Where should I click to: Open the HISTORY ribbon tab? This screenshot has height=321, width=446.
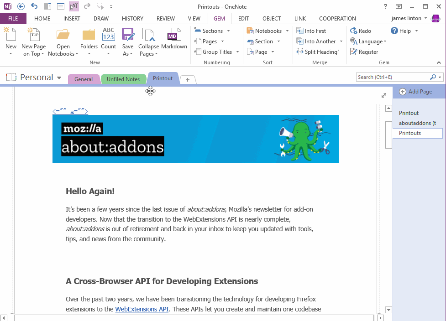click(132, 18)
